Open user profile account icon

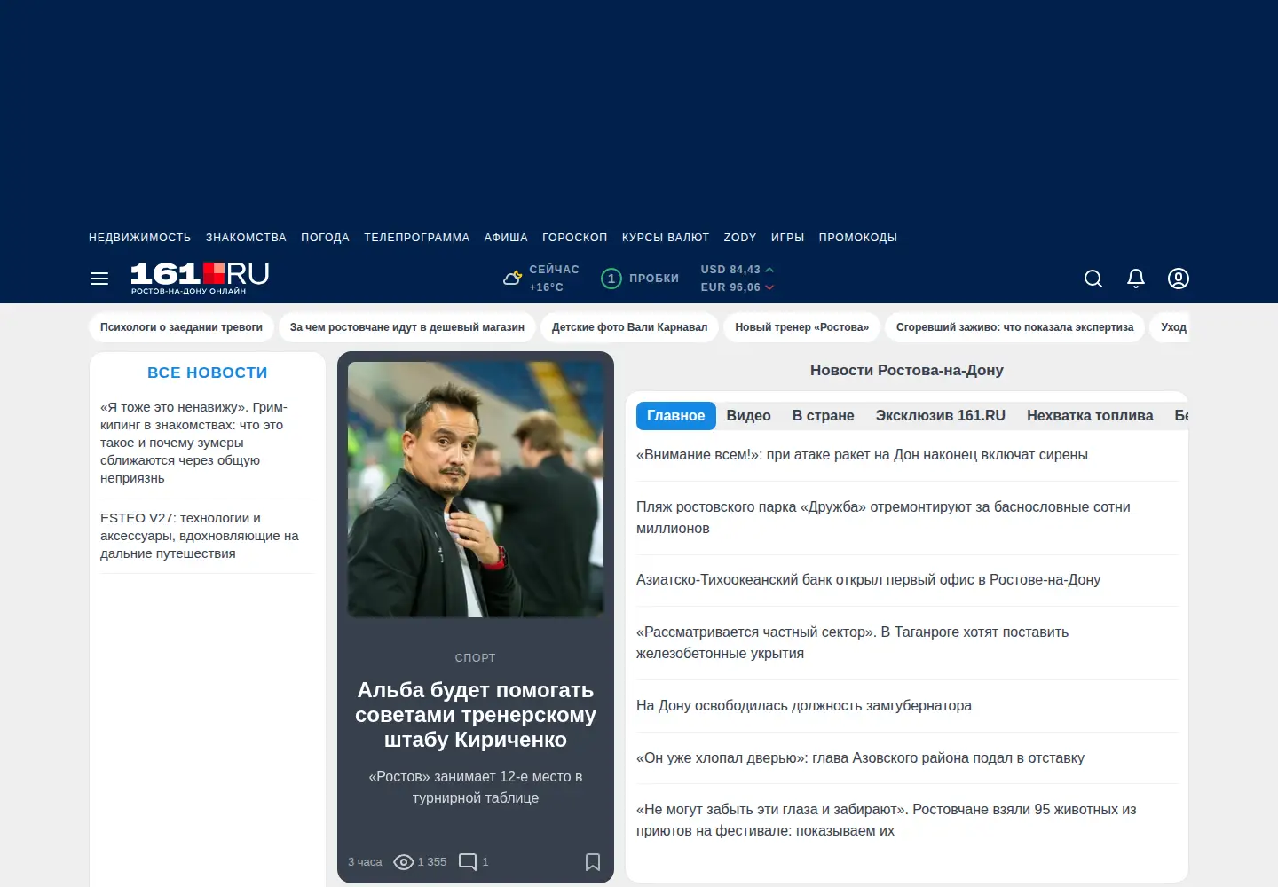(1179, 279)
